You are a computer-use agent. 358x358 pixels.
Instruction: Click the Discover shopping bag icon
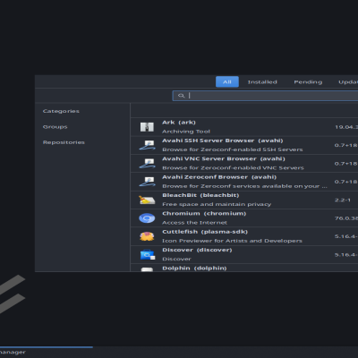[148, 255]
